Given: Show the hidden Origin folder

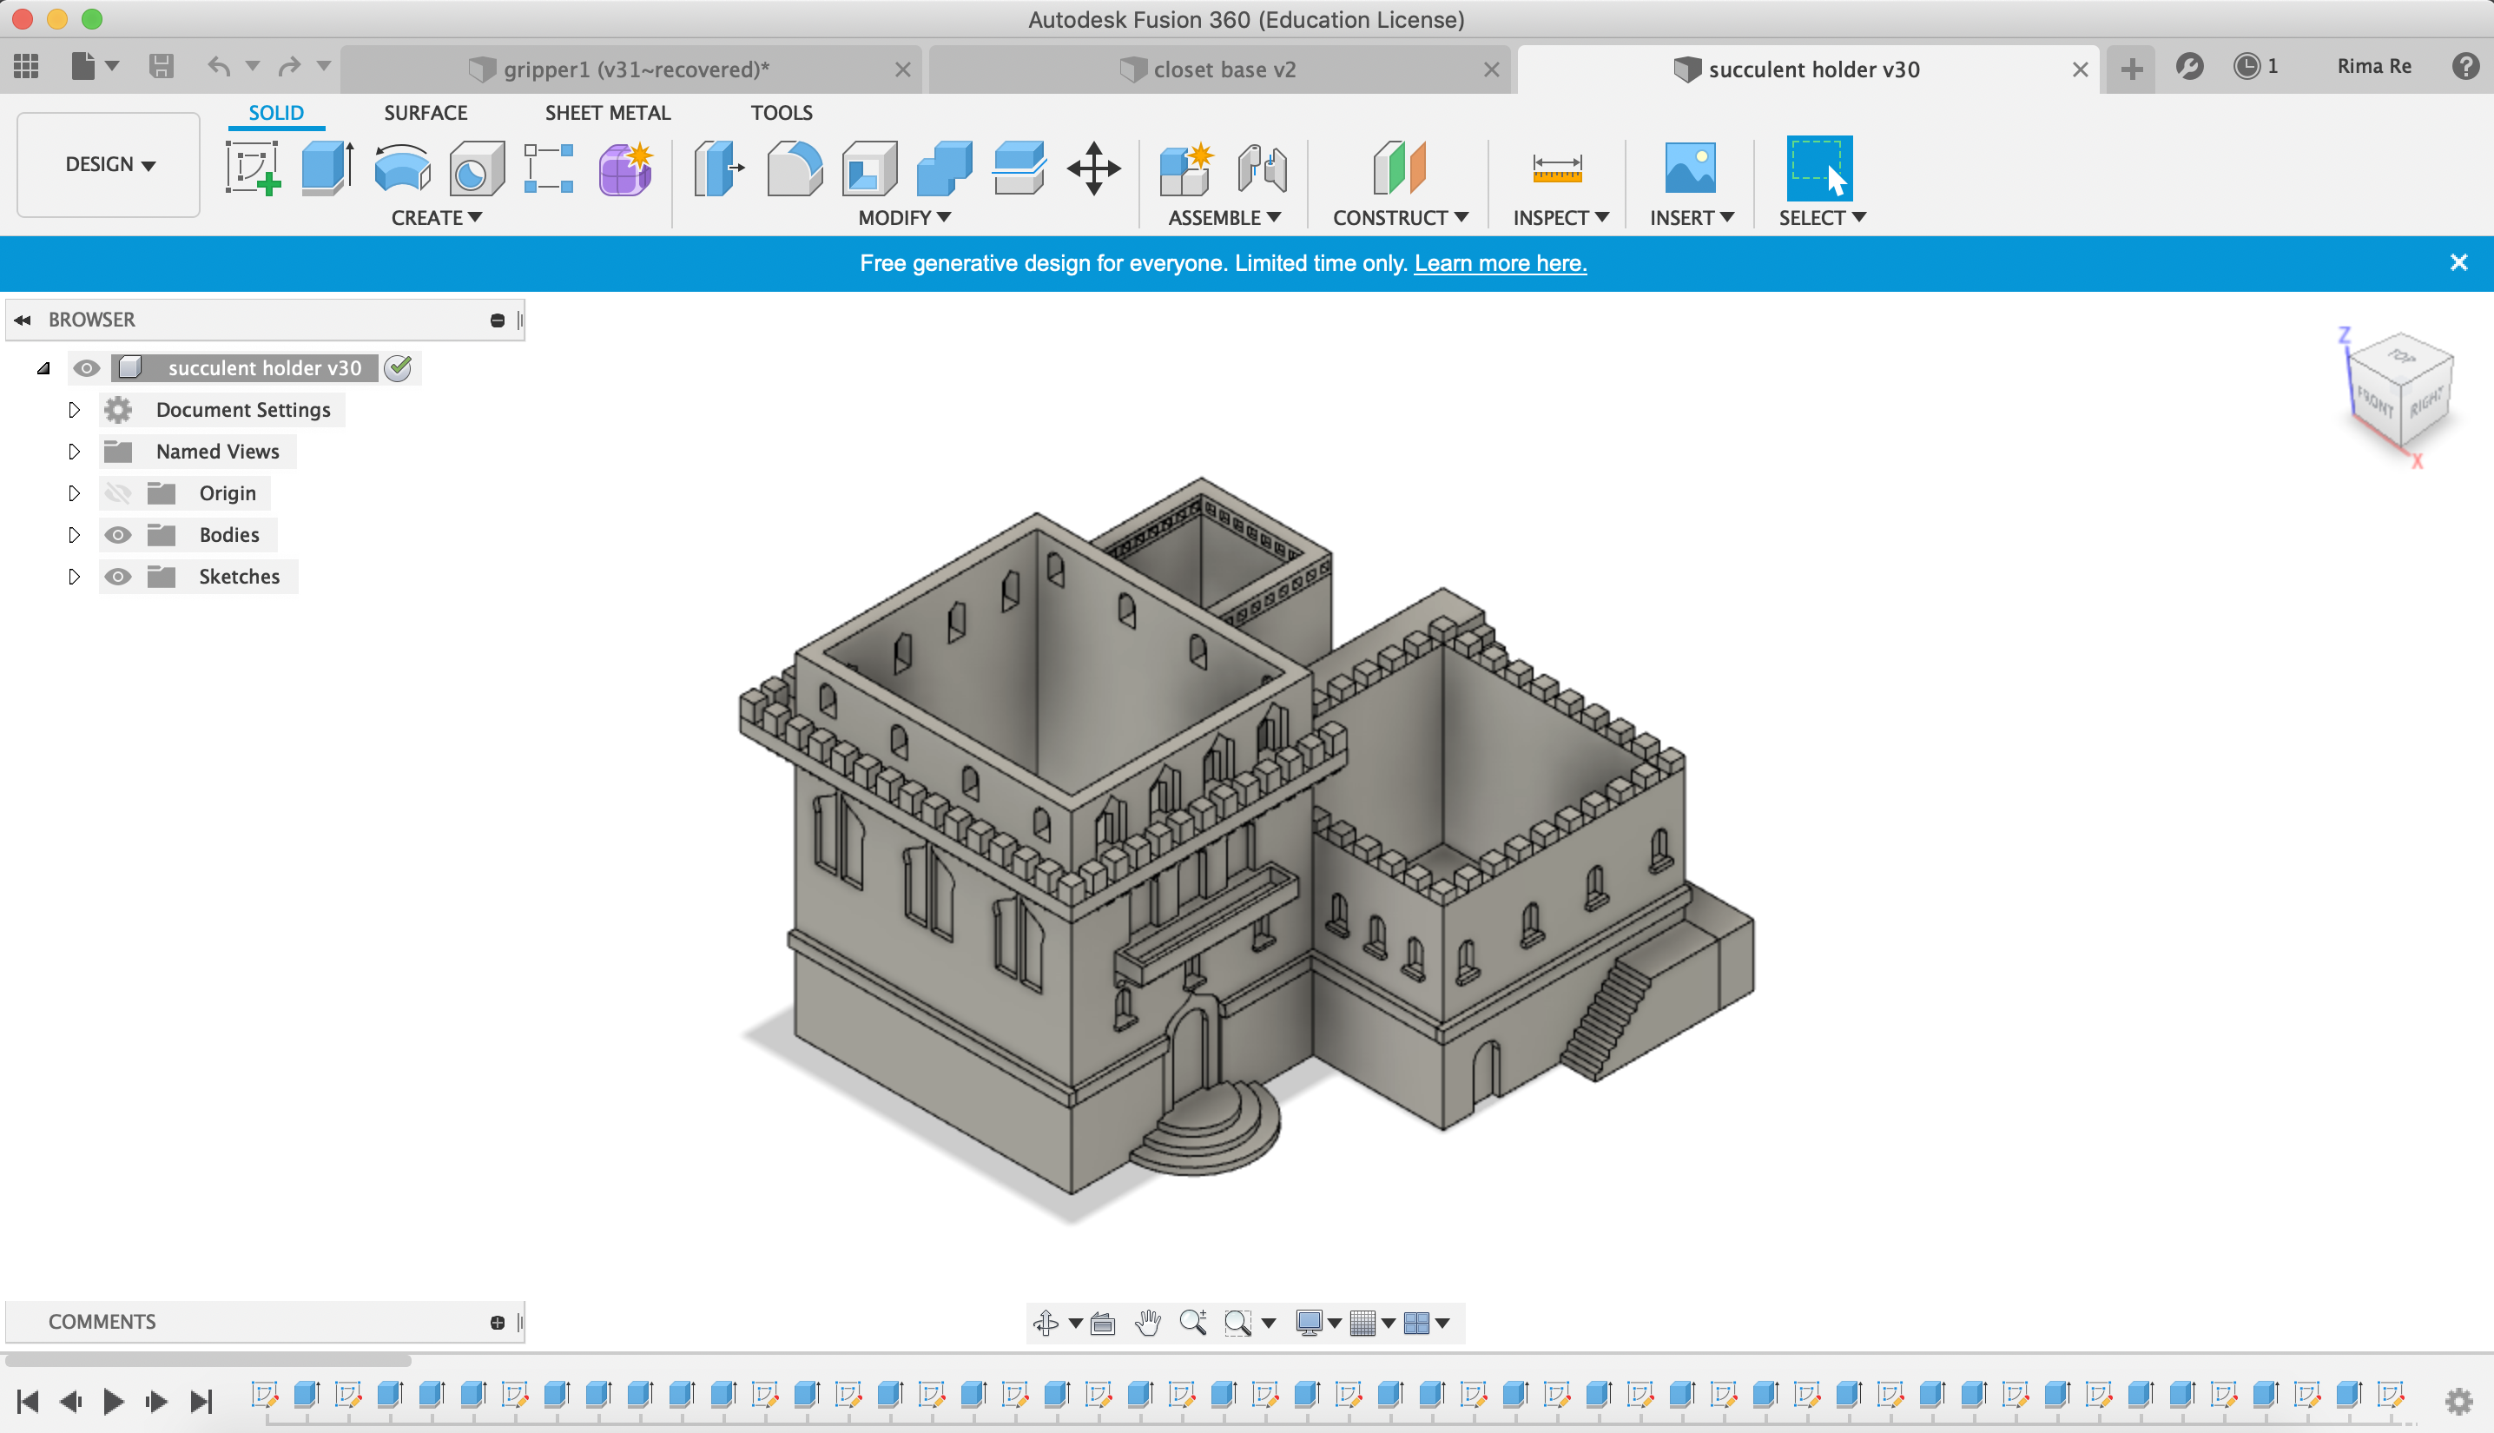Looking at the screenshot, I should (118, 493).
